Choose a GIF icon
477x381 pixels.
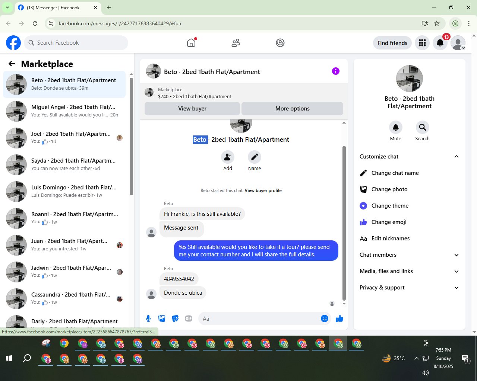[189, 318]
